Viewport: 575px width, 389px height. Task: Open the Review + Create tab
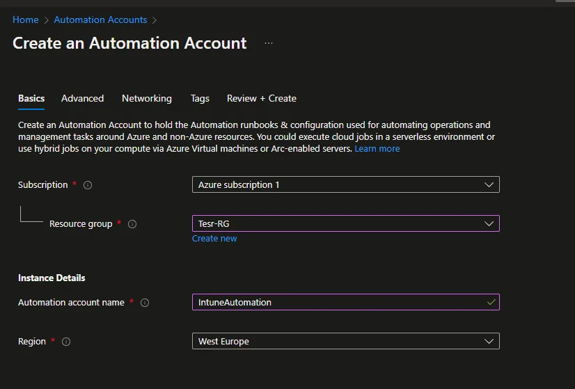(x=262, y=98)
